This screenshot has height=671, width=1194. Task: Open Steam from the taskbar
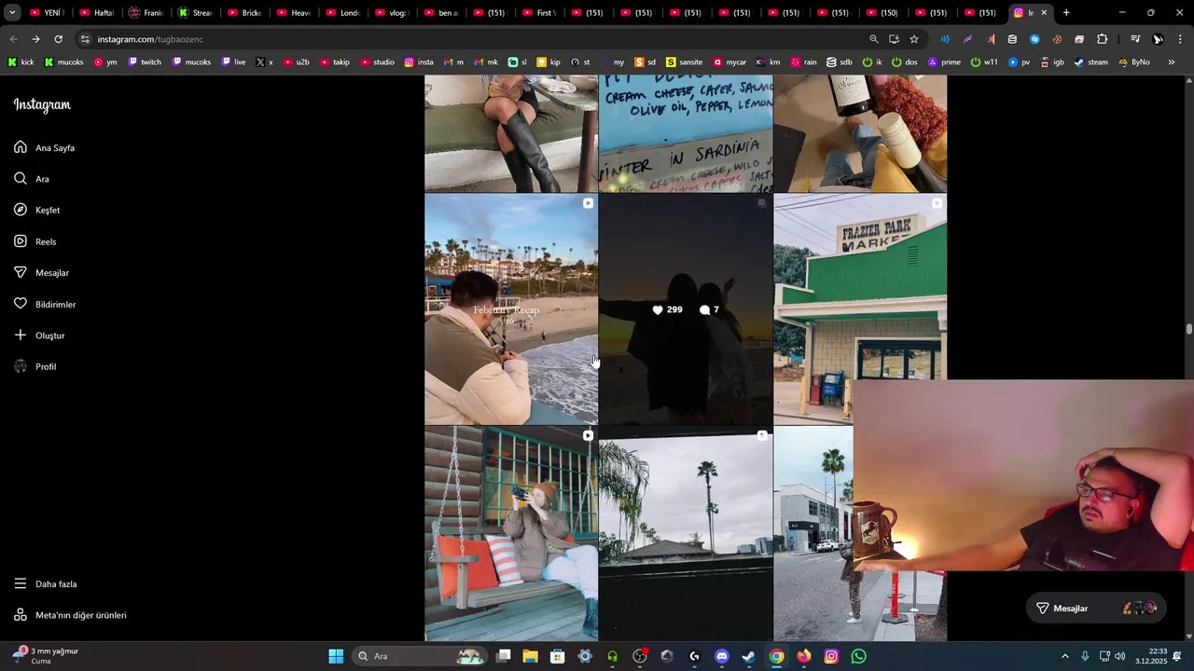(748, 656)
